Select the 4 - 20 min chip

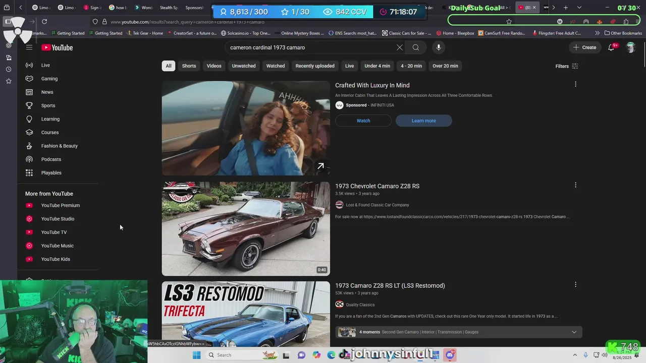click(411, 66)
